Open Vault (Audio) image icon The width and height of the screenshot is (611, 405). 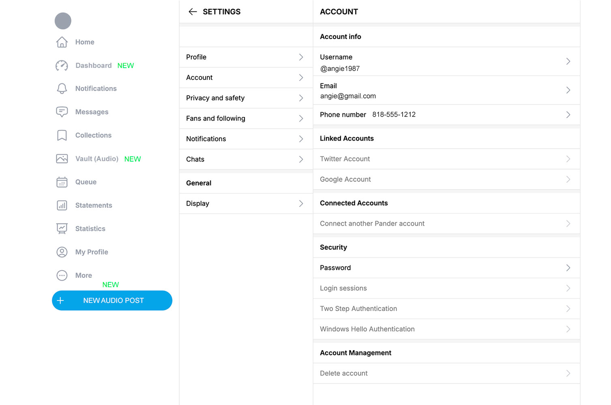click(x=62, y=159)
